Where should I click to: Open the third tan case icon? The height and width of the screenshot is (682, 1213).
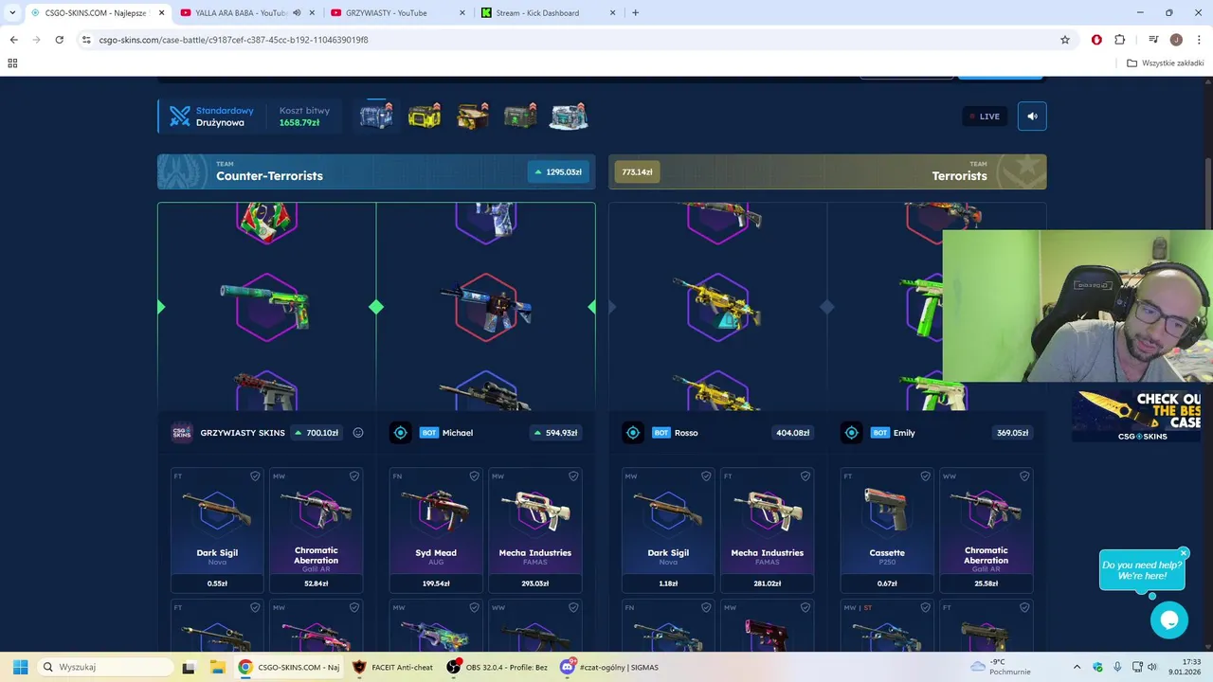point(473,117)
